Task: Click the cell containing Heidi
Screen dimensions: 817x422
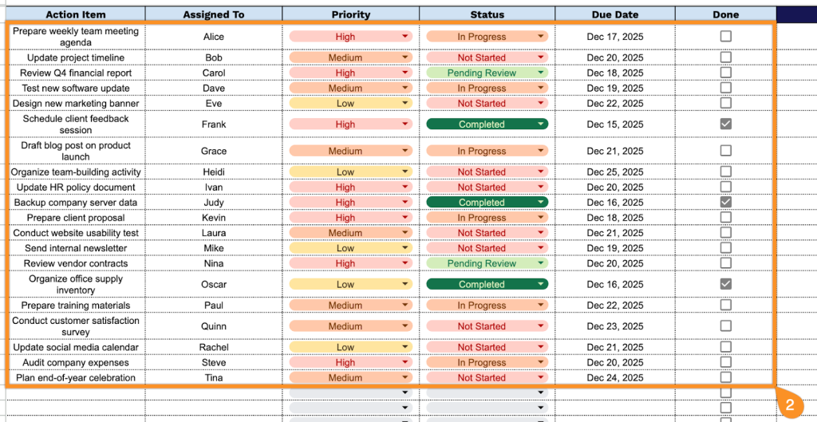Action: point(214,172)
